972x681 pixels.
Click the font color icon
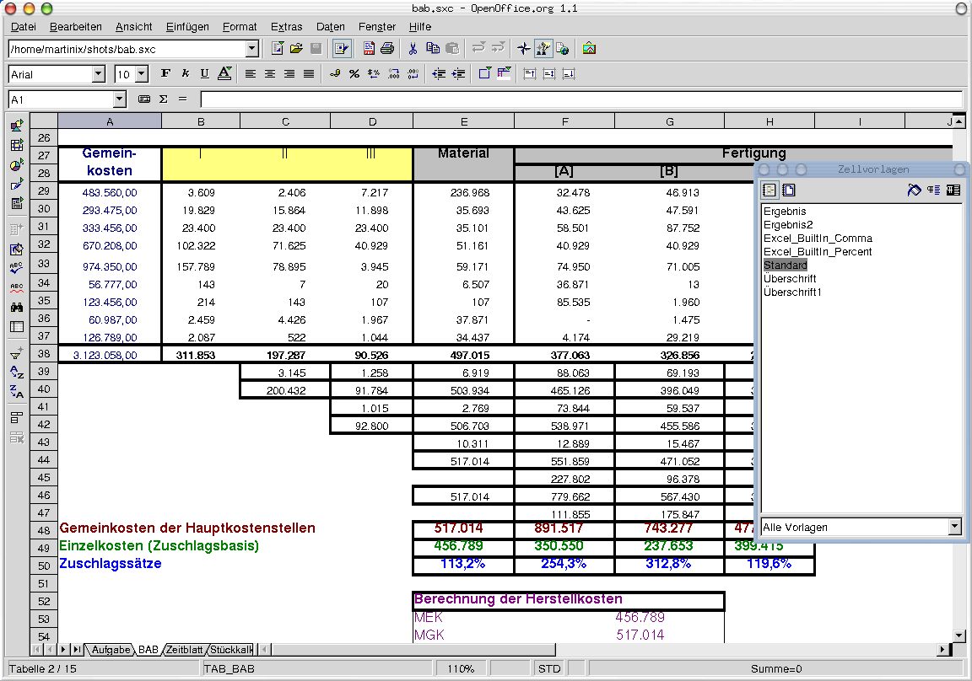coord(224,74)
